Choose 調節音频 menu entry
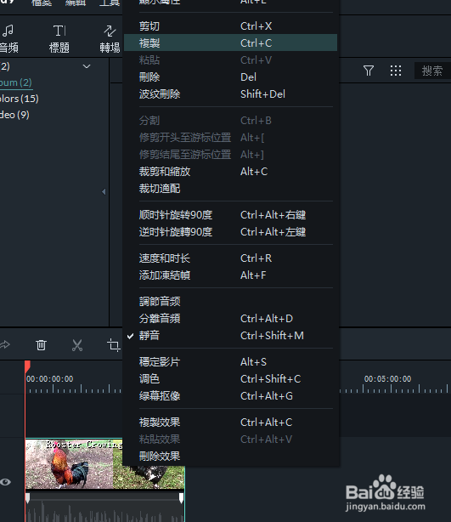Screen dimensions: 451x522 (230, 301)
